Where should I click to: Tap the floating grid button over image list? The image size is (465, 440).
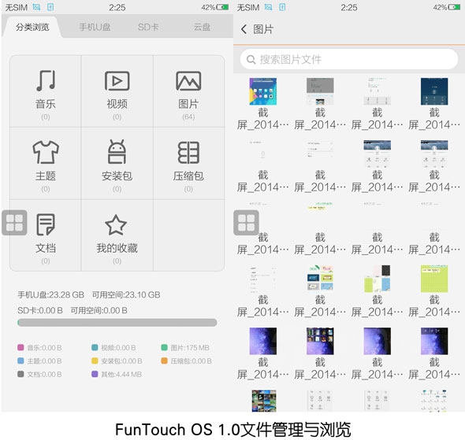coord(246,223)
